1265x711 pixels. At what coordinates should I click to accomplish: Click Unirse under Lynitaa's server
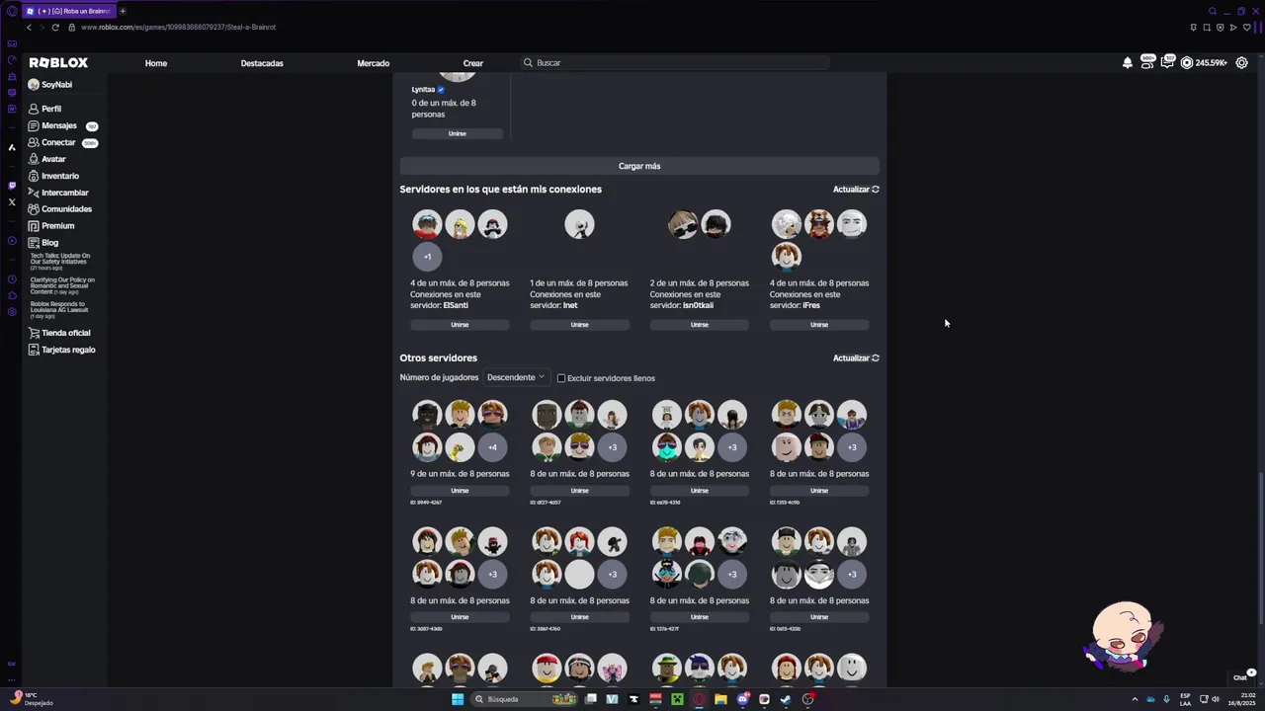(457, 133)
